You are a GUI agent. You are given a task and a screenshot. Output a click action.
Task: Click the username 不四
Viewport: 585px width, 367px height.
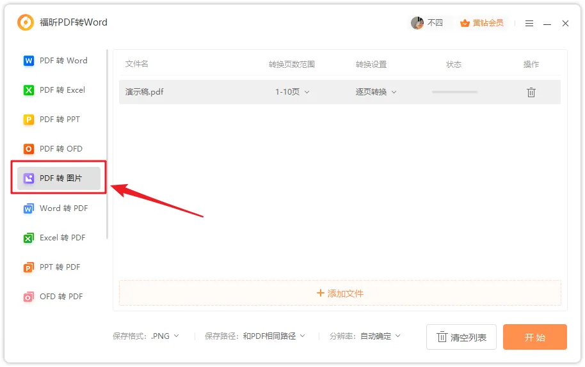[x=435, y=23]
